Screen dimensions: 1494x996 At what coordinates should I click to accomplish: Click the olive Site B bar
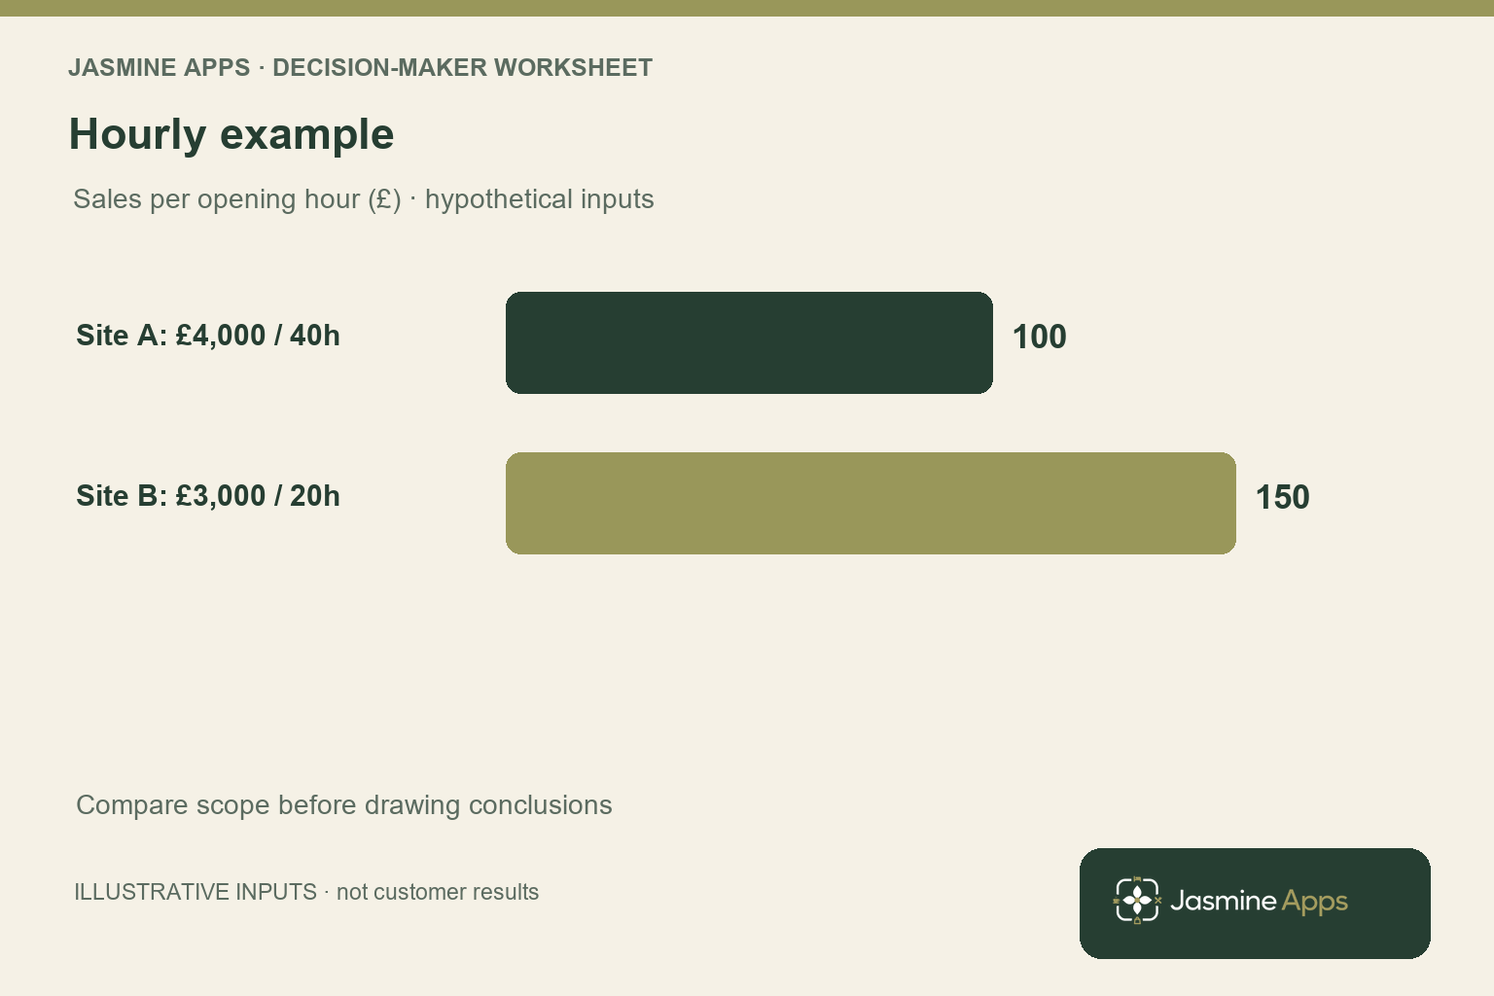[871, 503]
